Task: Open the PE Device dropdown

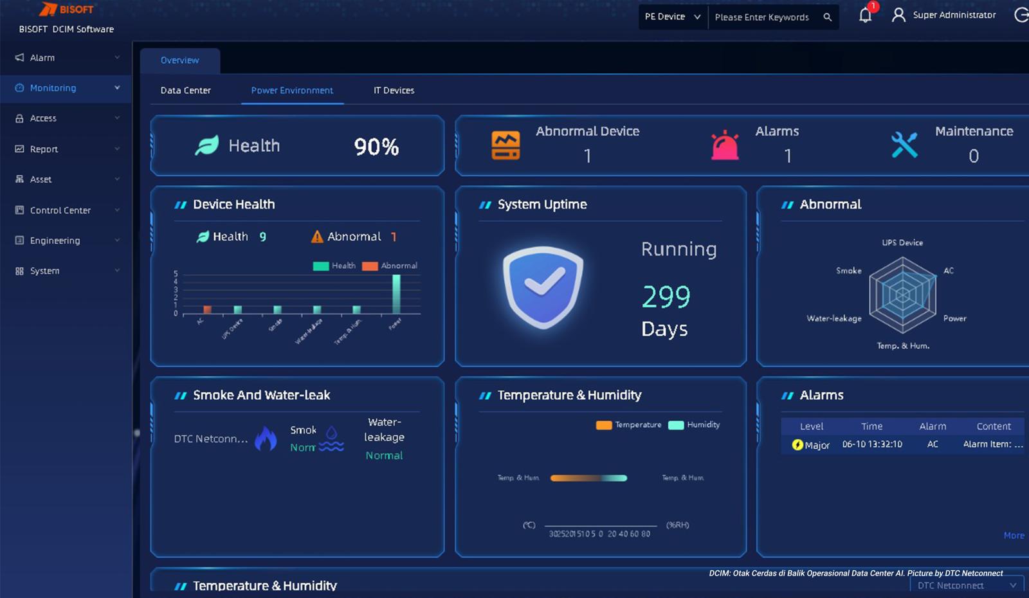Action: tap(672, 17)
